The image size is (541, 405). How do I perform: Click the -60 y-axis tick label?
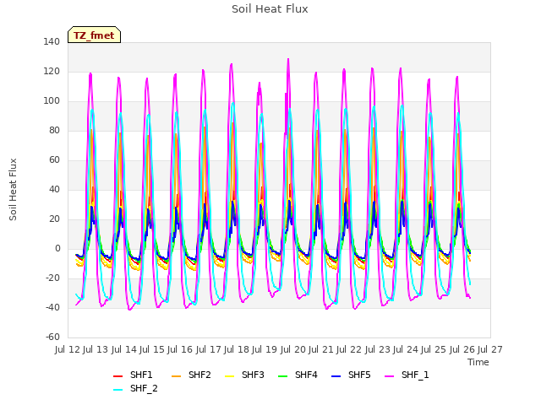coord(52,337)
